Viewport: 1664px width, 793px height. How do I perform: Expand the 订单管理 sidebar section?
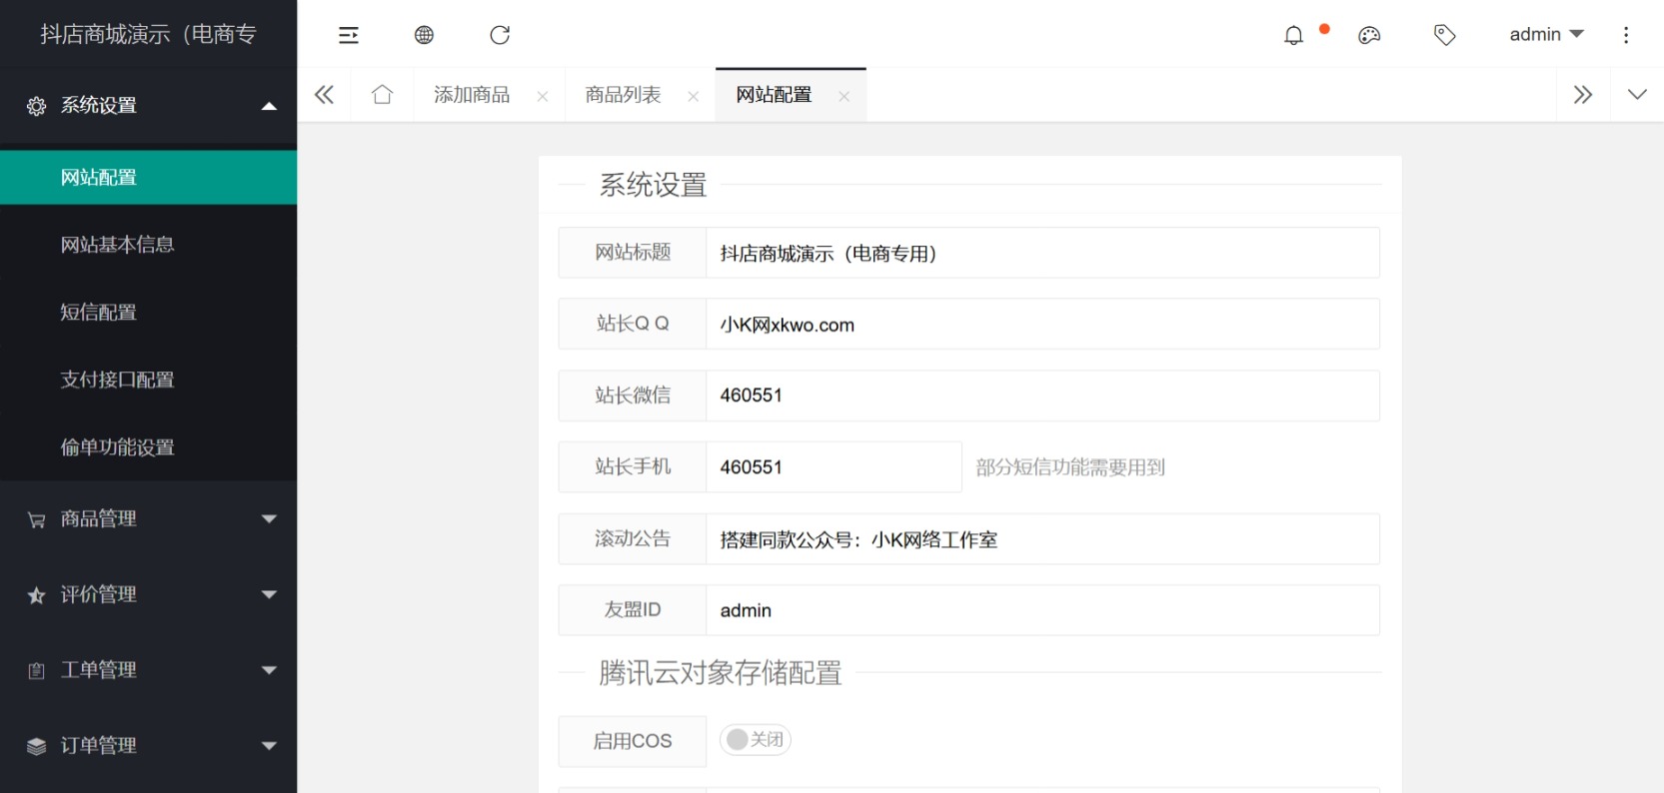(148, 745)
